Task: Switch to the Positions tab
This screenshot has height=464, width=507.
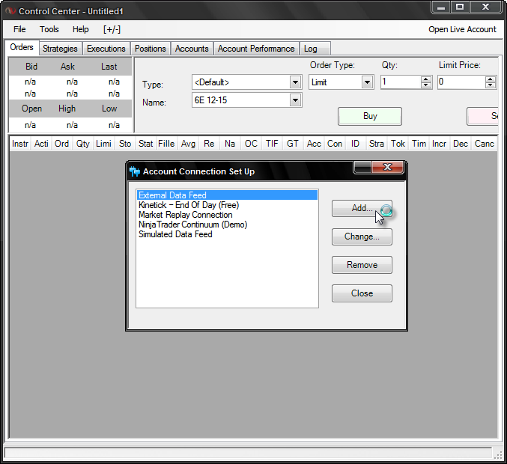Action: tap(151, 49)
